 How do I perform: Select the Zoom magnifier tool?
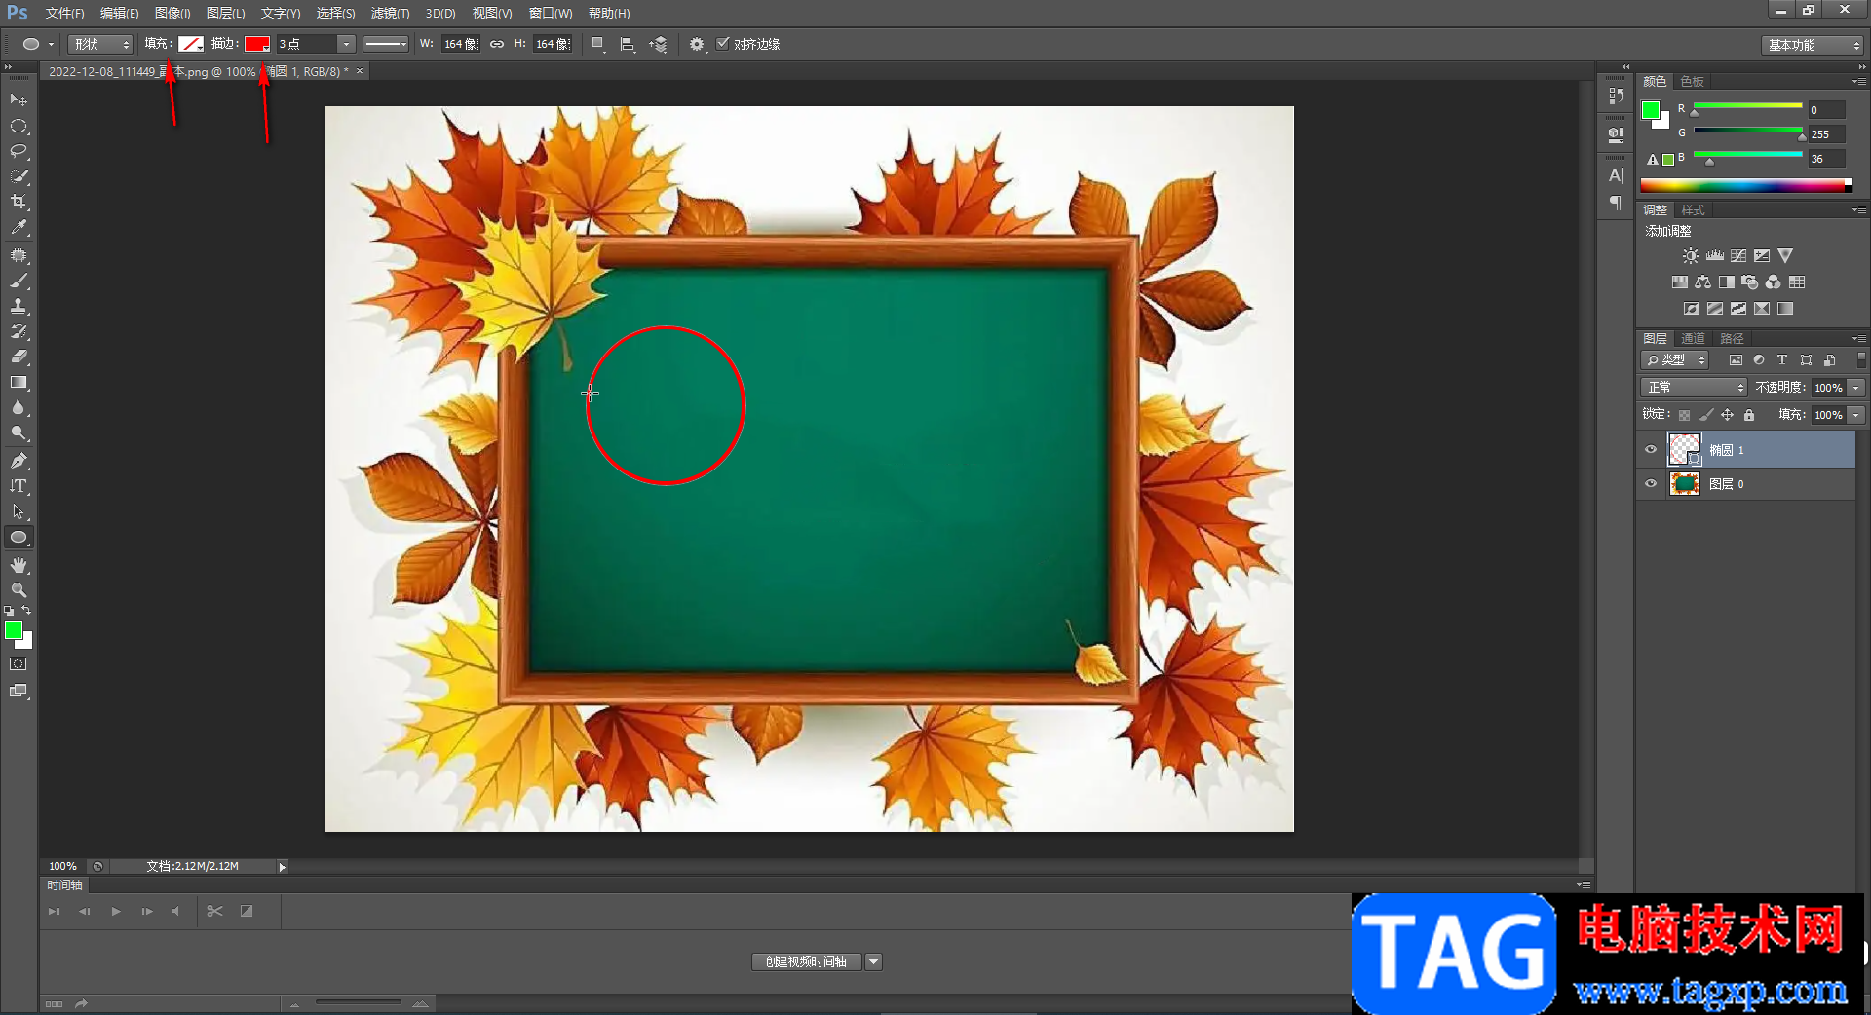[x=19, y=590]
